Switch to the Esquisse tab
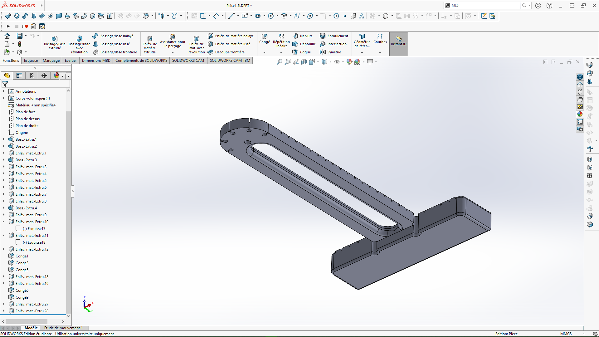The height and width of the screenshot is (337, 599). click(31, 61)
